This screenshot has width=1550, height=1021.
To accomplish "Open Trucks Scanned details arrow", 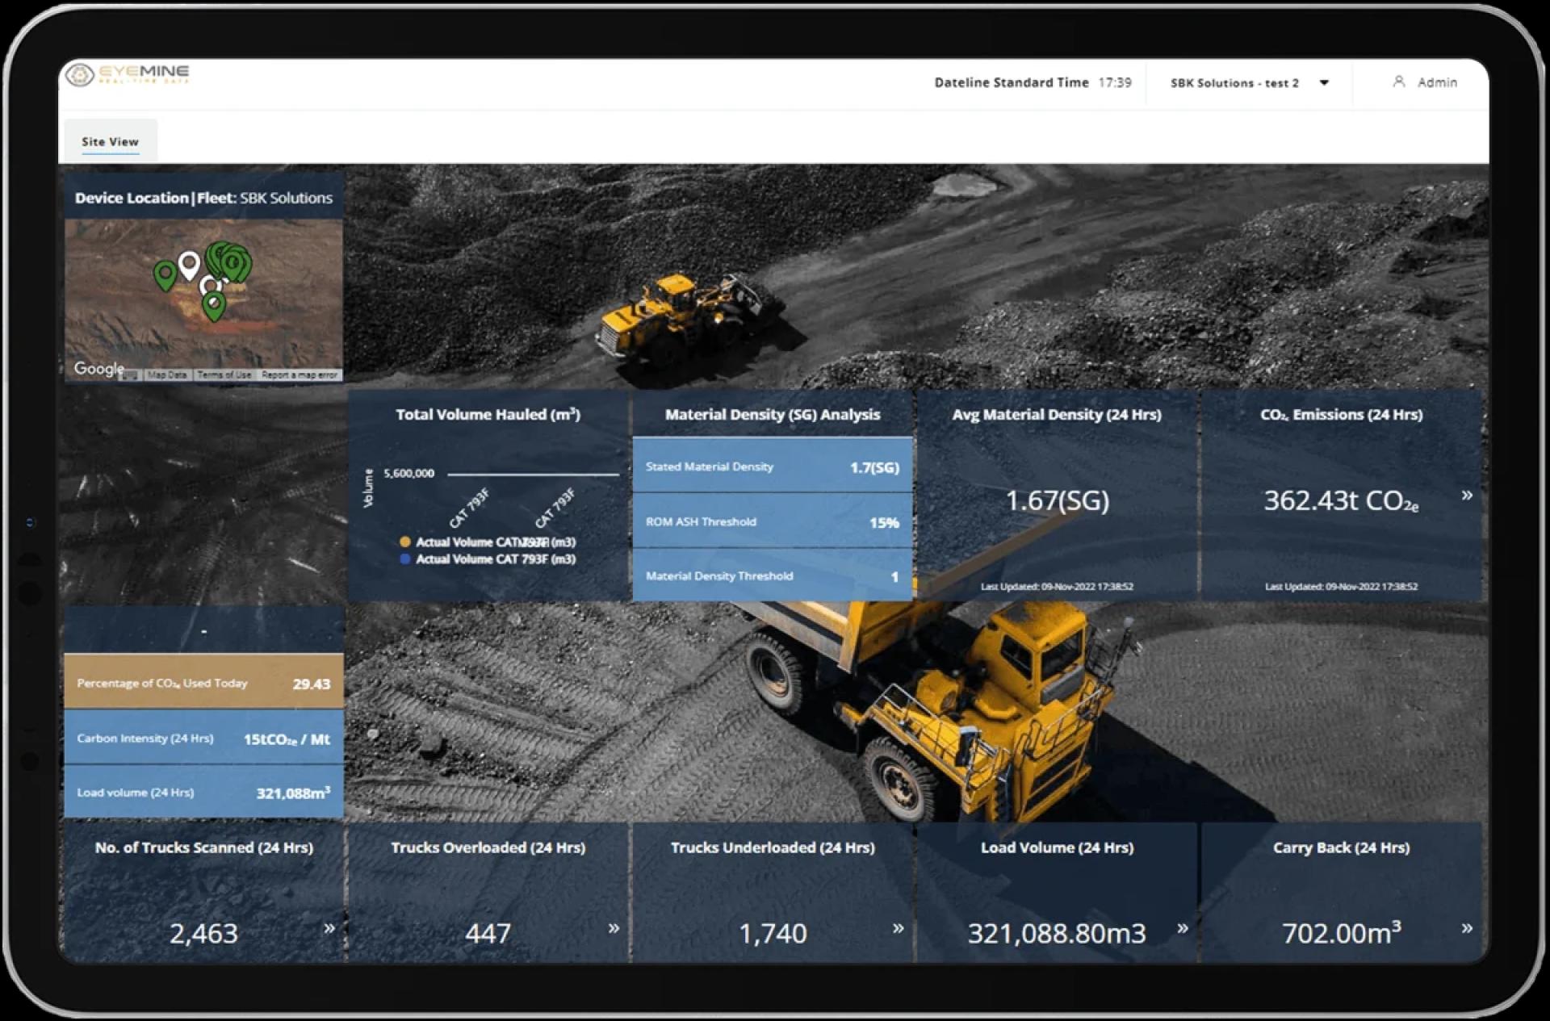I will (x=329, y=928).
